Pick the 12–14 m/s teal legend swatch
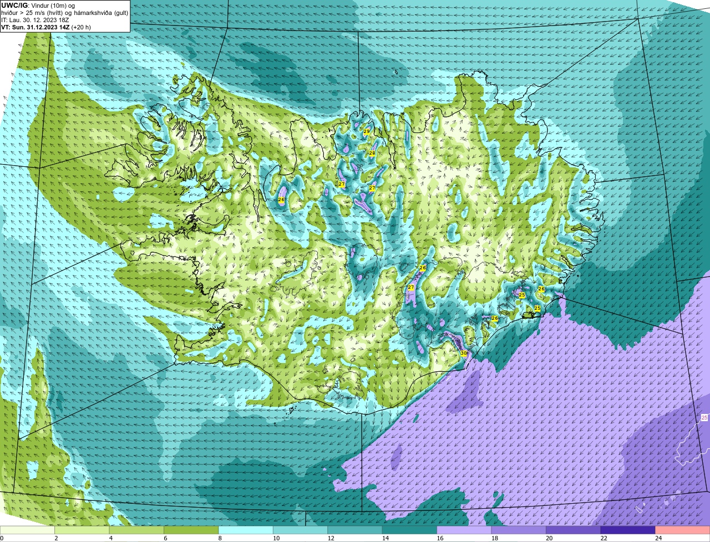710x542 pixels. 356,530
